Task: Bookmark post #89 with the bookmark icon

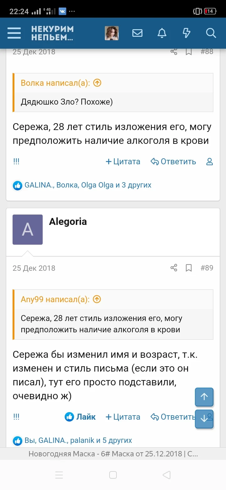Action: pos(189,268)
